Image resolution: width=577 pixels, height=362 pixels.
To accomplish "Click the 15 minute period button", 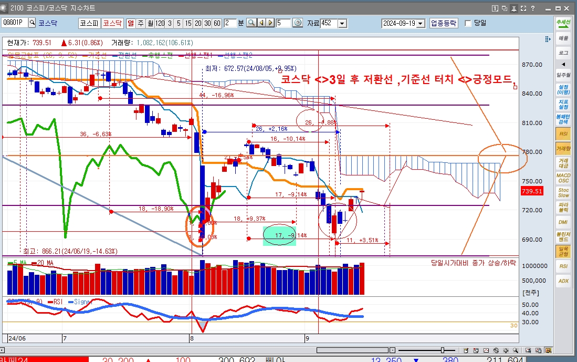I will click(188, 23).
